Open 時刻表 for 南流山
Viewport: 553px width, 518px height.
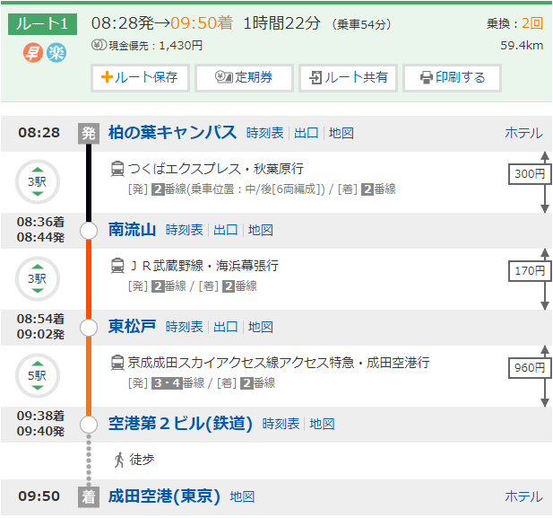coord(184,230)
